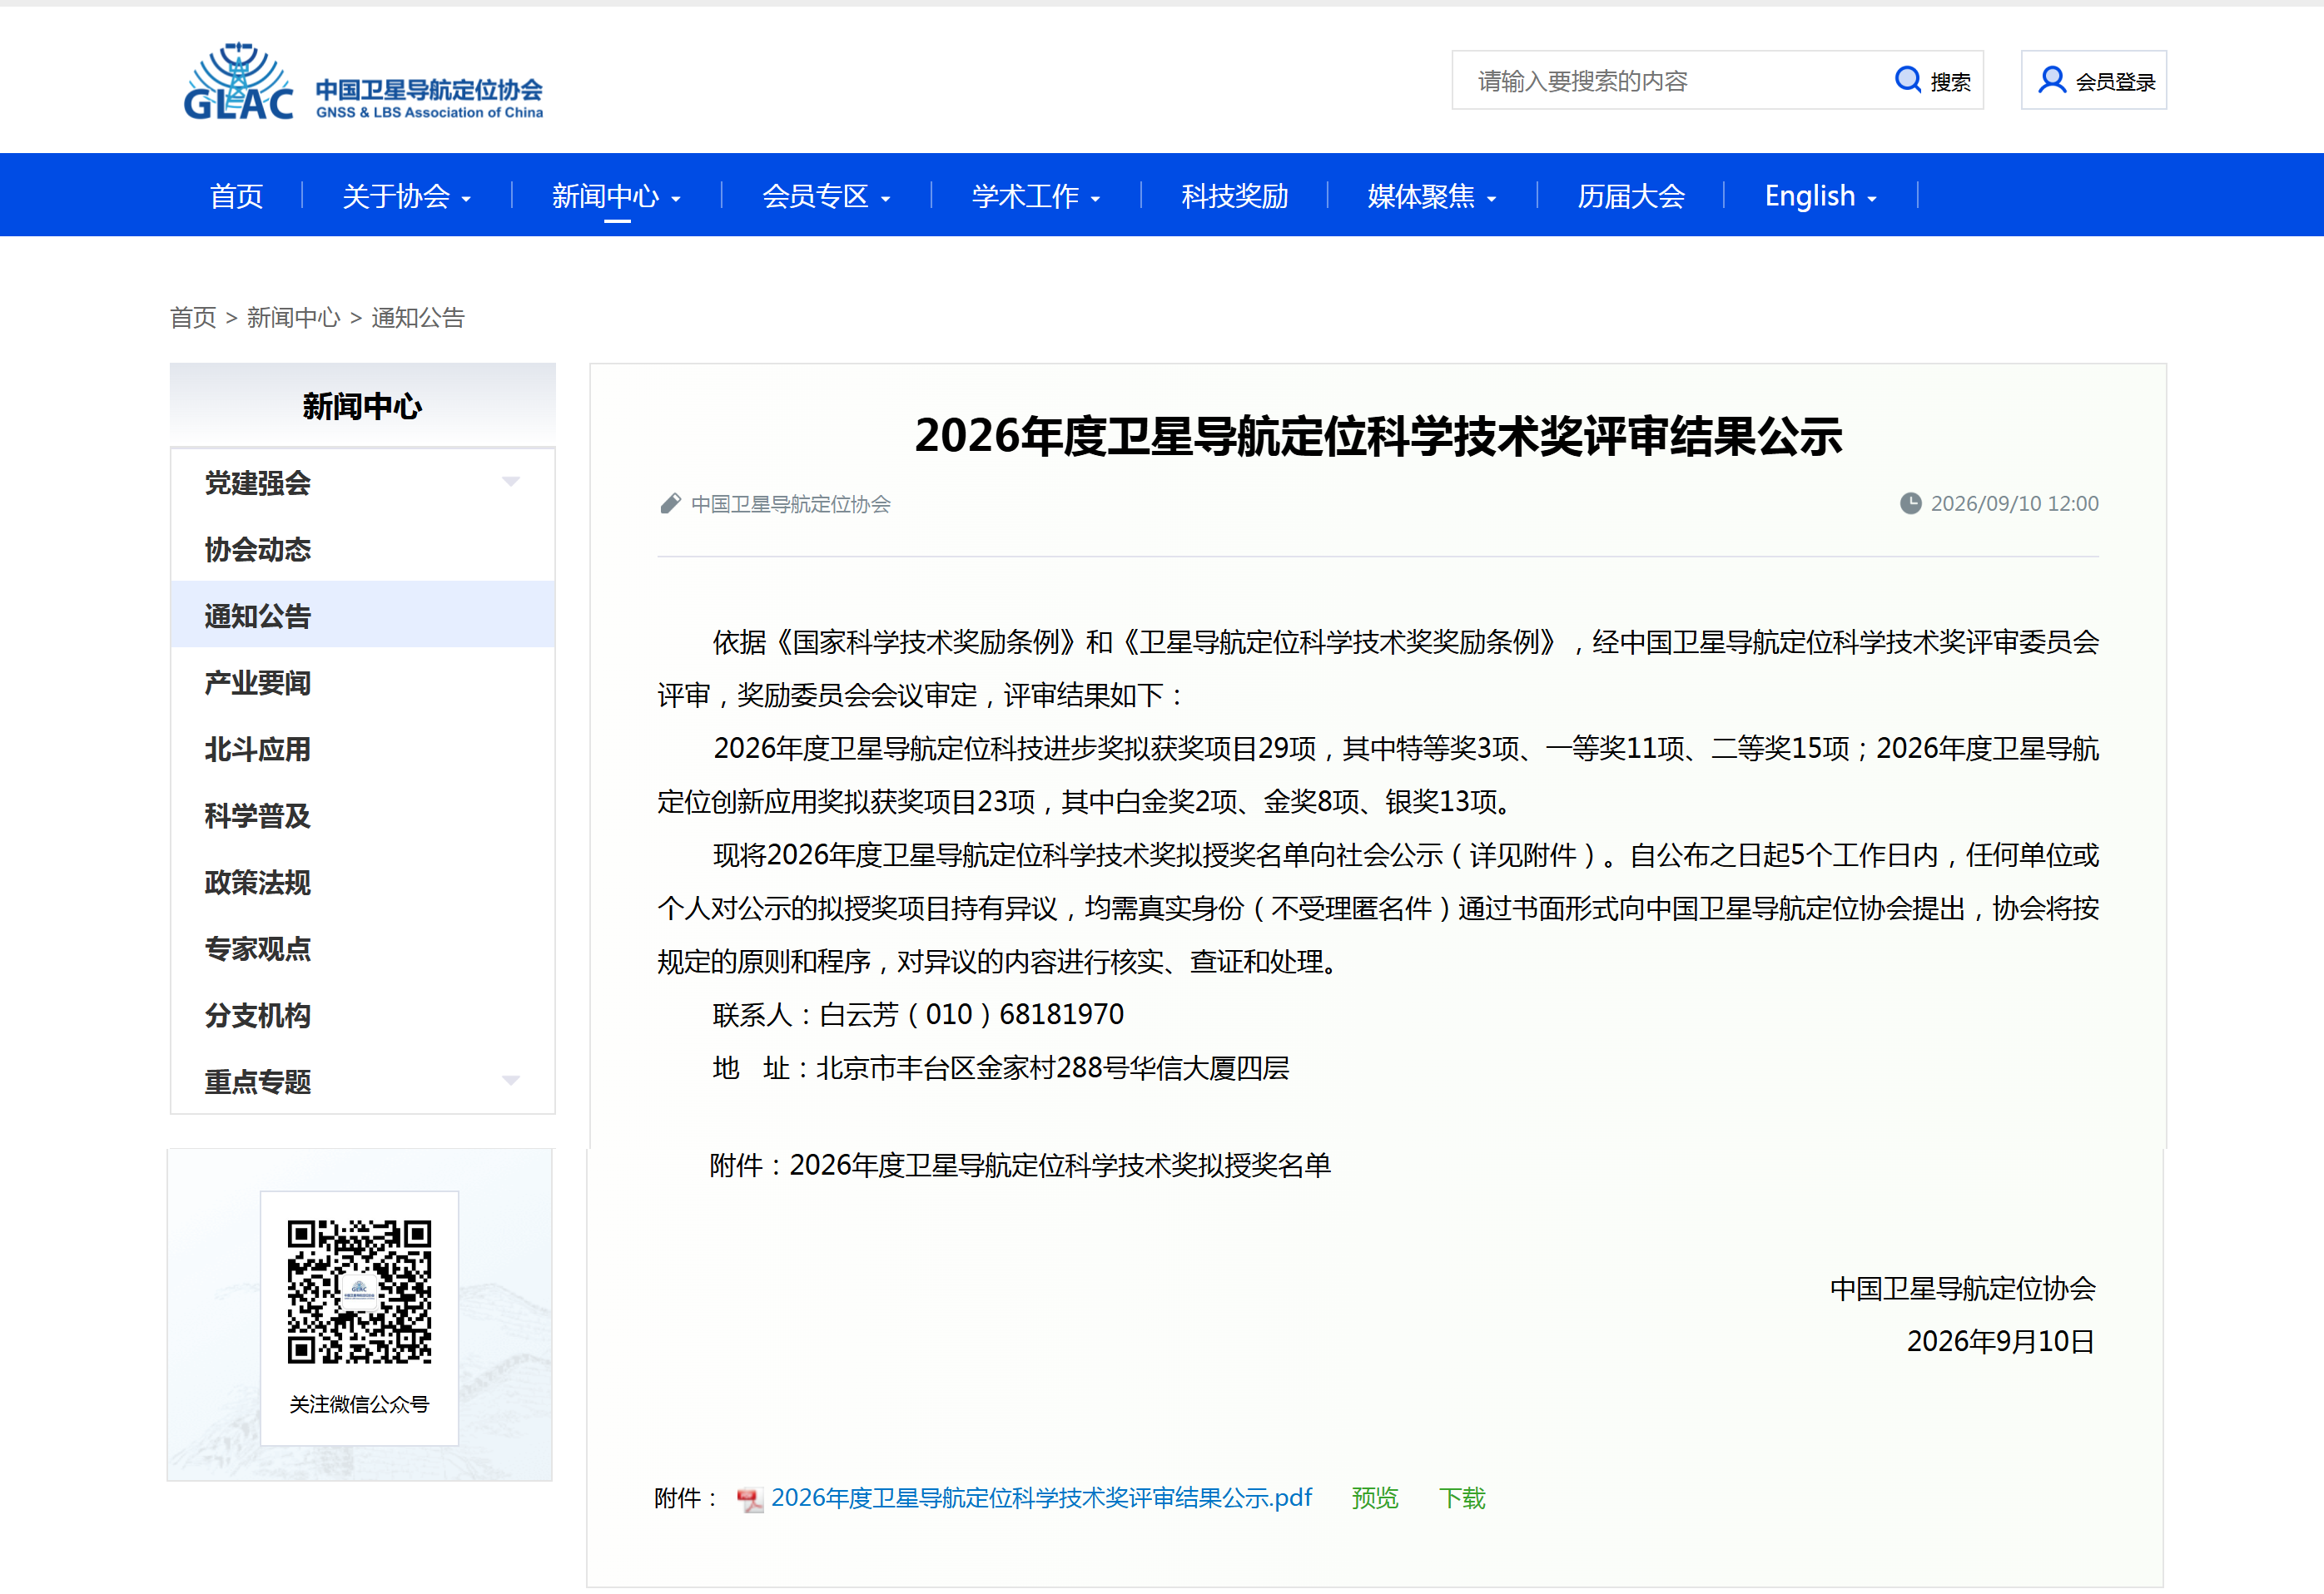
Task: Click 预览 to preview the attachment
Action: [x=1375, y=1499]
